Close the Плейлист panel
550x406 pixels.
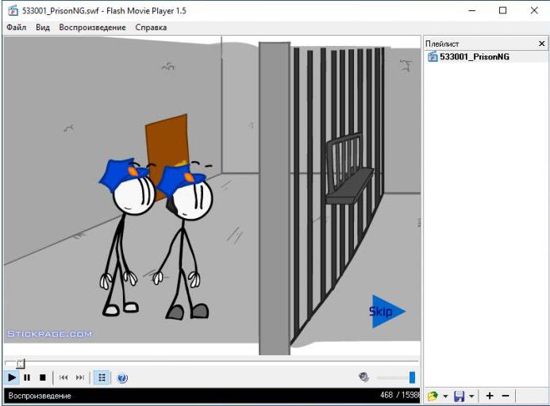[x=541, y=44]
